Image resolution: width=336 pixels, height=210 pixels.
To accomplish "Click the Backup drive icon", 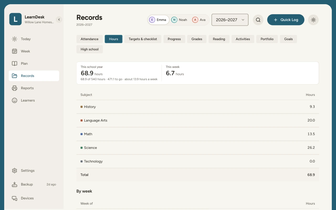I will pos(14,185).
